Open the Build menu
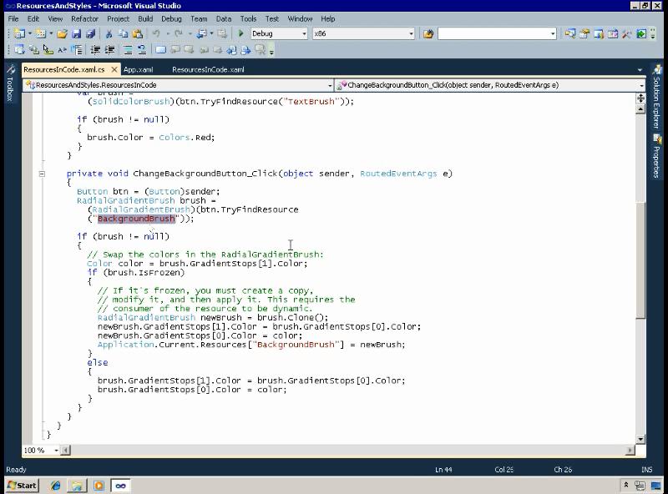668x494 pixels. [x=145, y=18]
